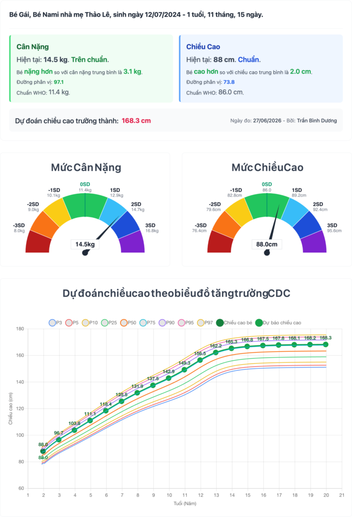
Task: Click the '14.5kg' gauge readout box
Action: pyautogui.click(x=85, y=244)
